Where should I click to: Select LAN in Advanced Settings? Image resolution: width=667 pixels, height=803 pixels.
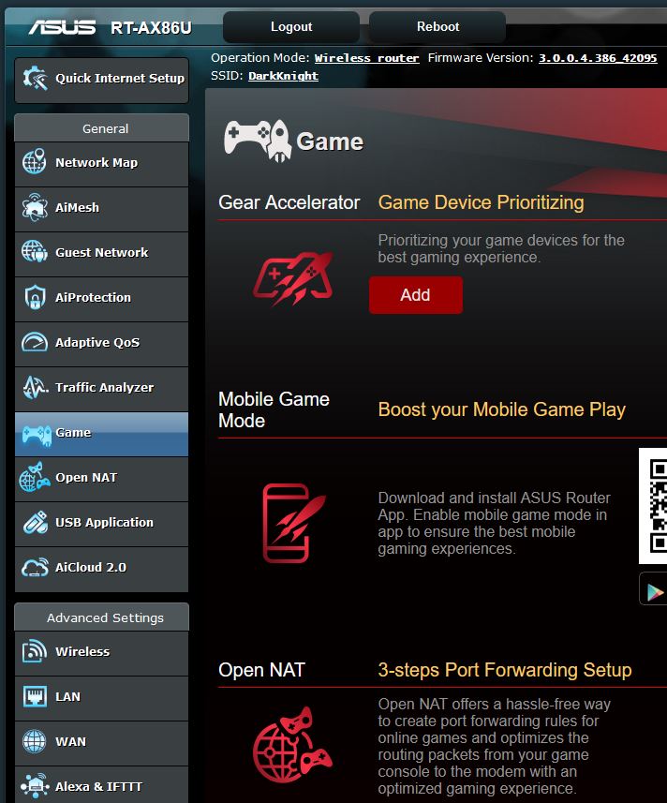click(101, 697)
